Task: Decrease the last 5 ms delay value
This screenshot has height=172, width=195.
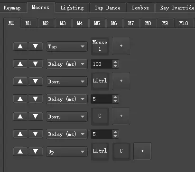Action: coord(115,136)
